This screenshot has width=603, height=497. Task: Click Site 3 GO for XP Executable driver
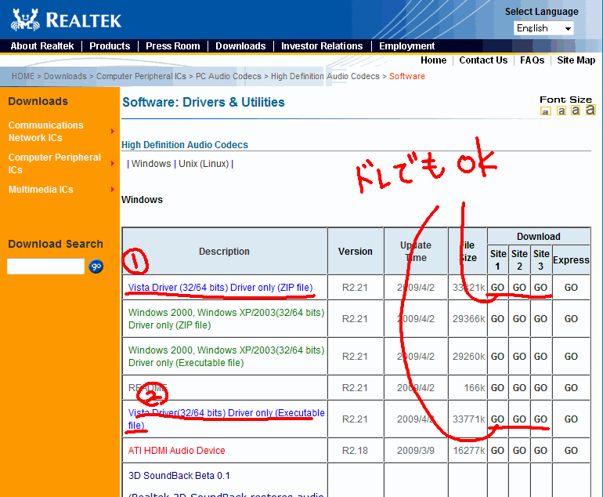540,357
